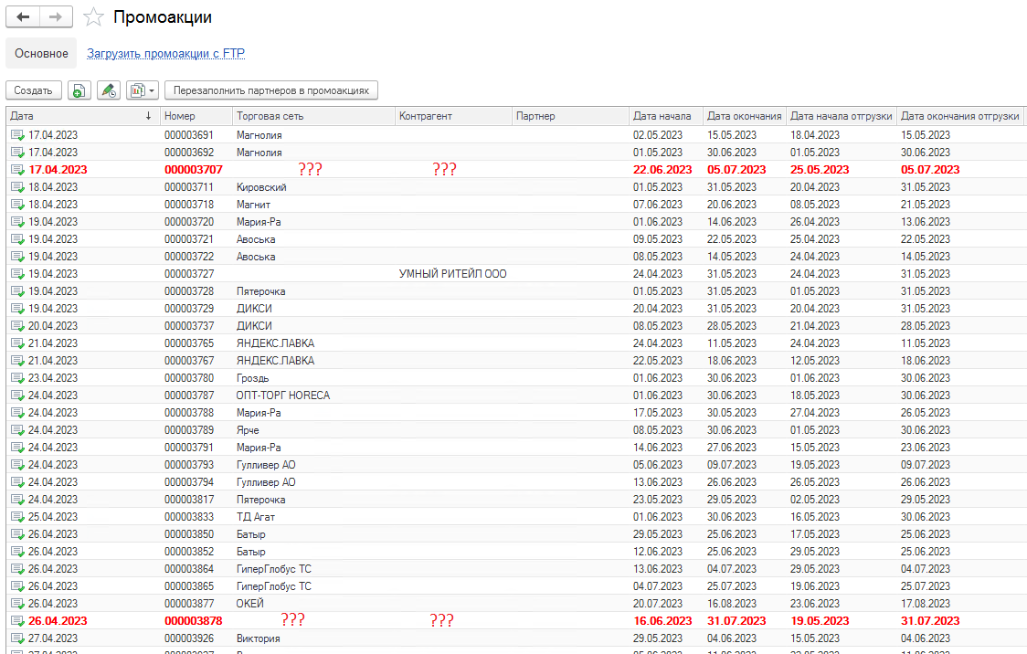Click document icon of row 000003707
This screenshot has height=654, width=1027.
click(x=17, y=170)
